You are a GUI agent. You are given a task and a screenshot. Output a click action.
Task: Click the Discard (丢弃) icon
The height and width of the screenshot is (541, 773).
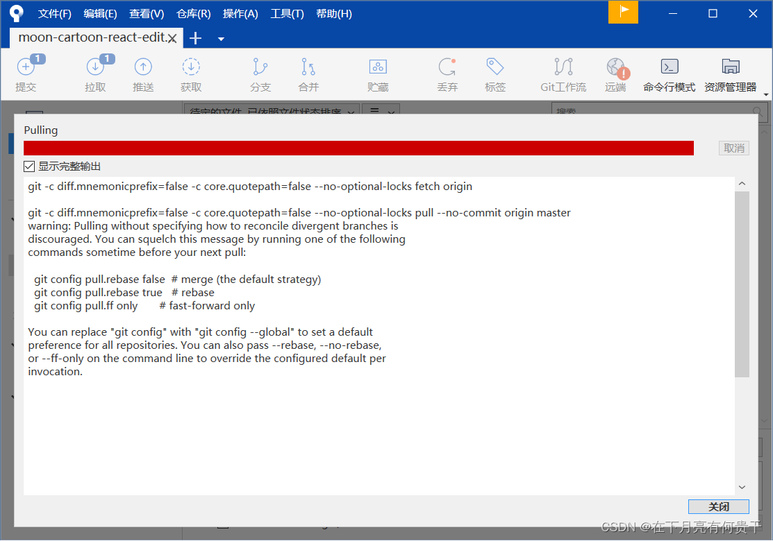click(x=447, y=74)
